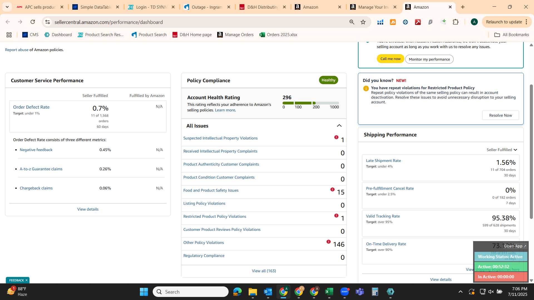Click Learn more under Account Health Rating

pos(225,110)
